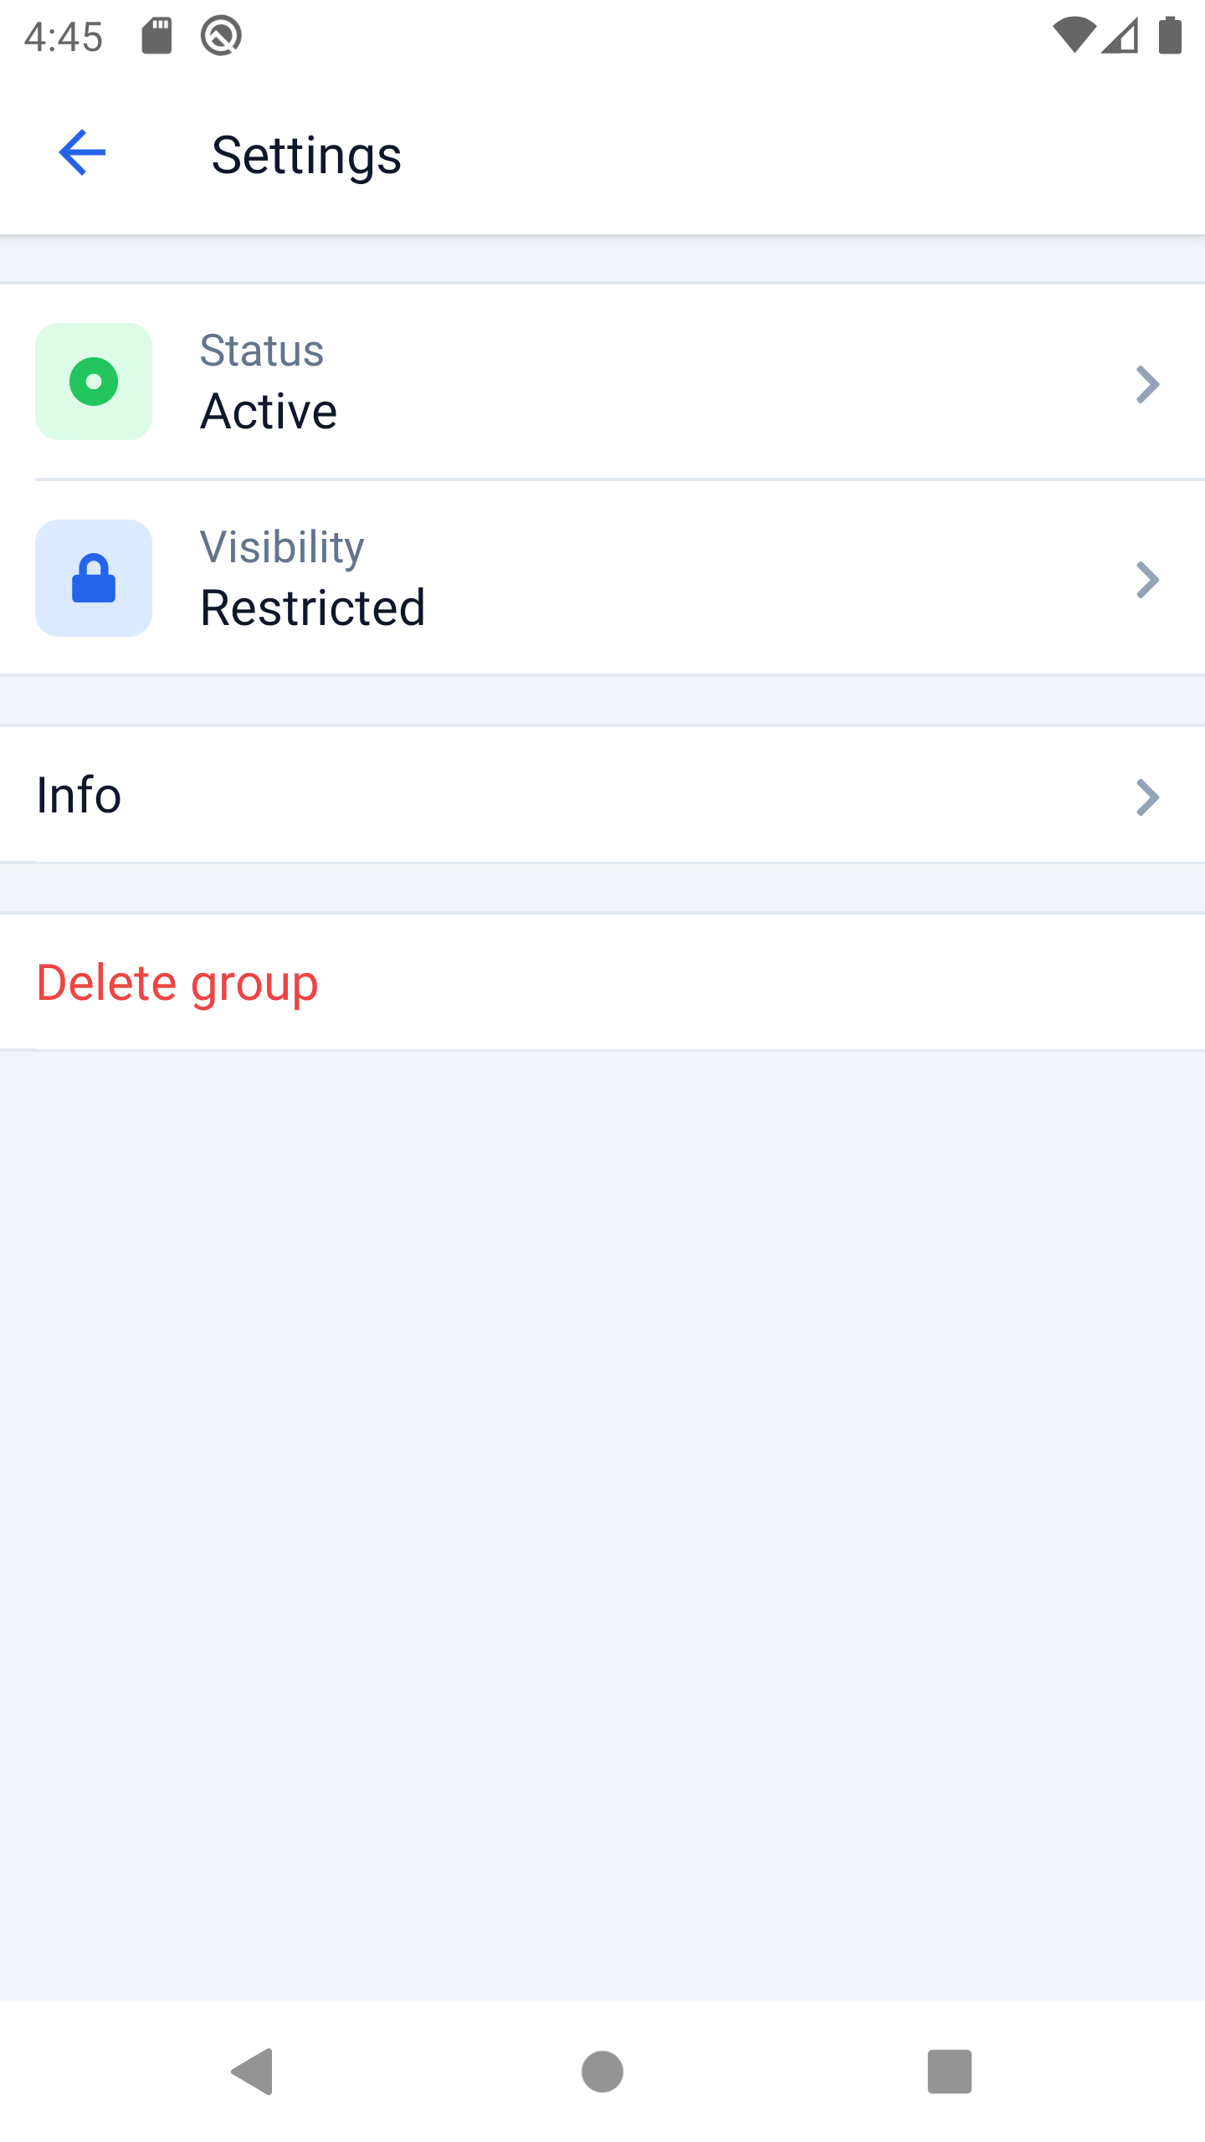Screen dimensions: 1205x2142
Task: Tap the SD card status icon
Action: (x=156, y=36)
